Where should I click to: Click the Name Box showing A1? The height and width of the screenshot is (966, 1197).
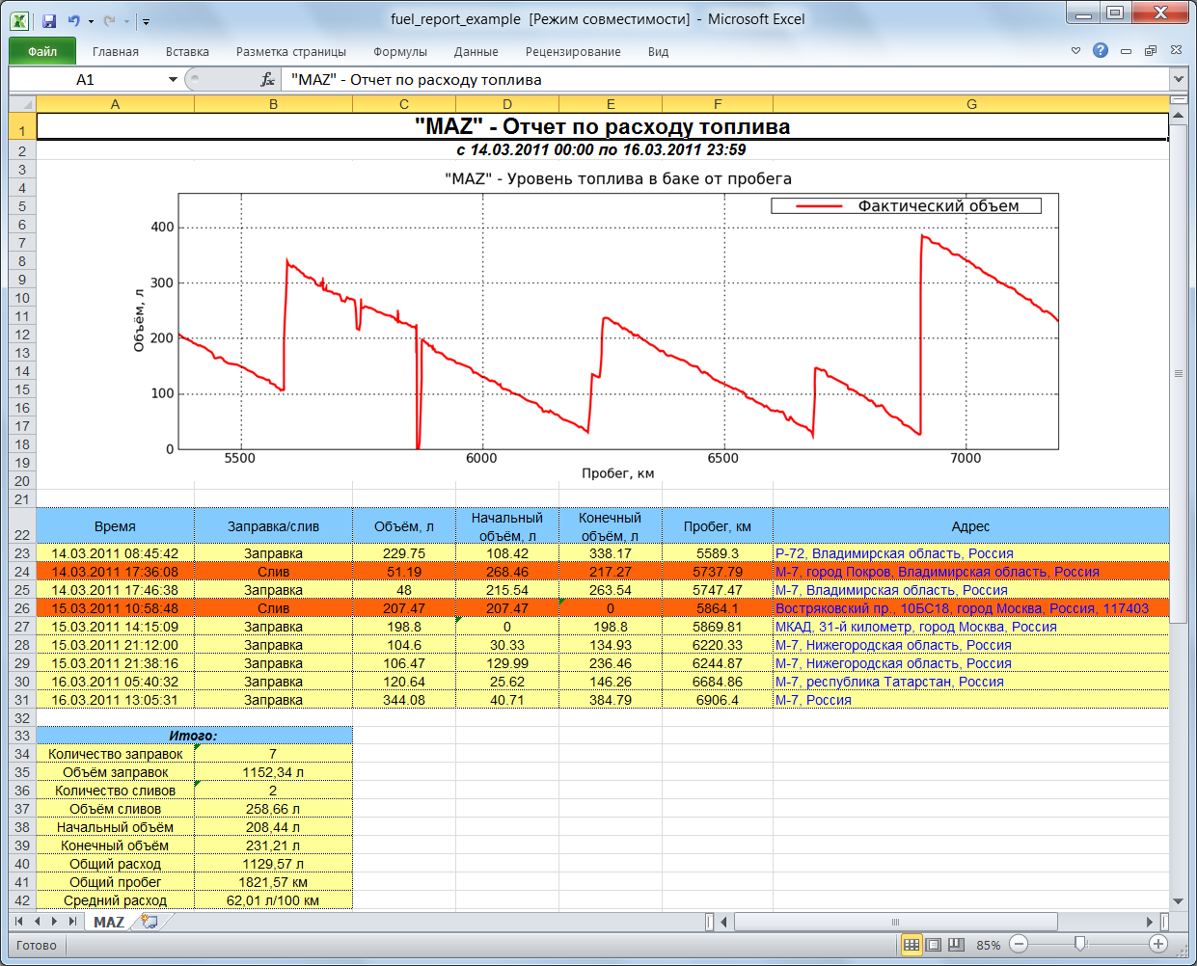pos(86,80)
